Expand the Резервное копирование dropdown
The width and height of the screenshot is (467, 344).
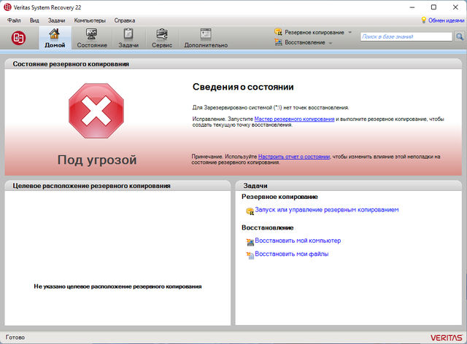pos(314,33)
